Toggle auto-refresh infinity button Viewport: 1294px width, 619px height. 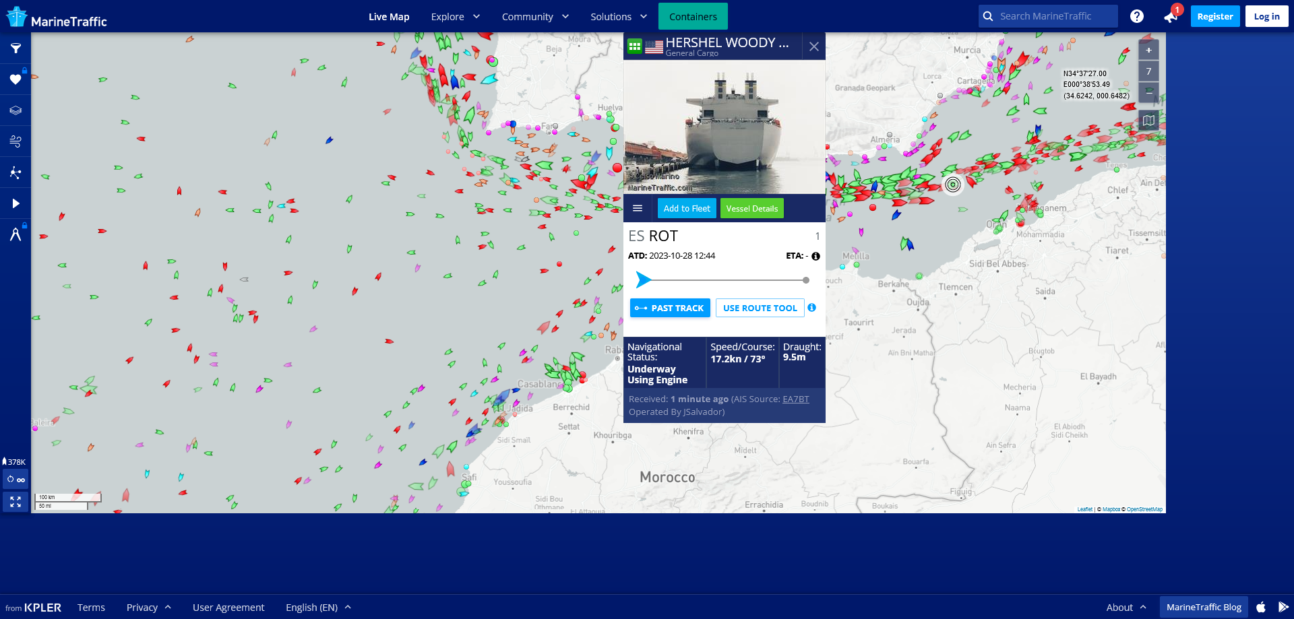(x=16, y=480)
